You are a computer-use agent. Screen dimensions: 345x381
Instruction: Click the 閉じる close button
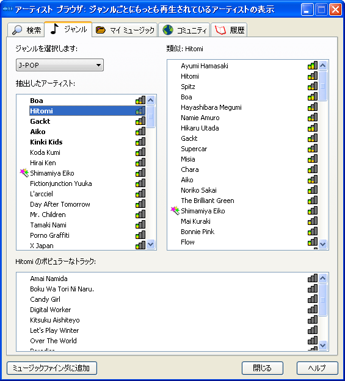(262, 368)
